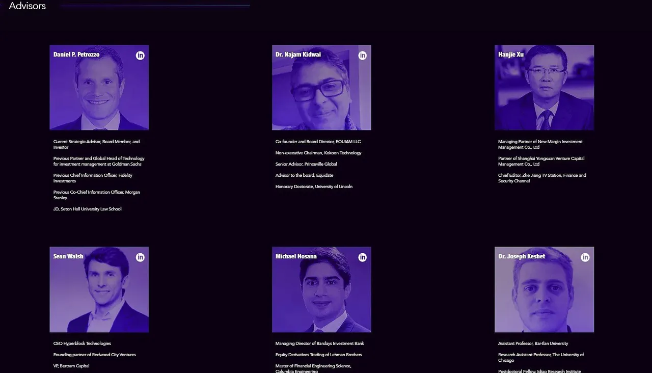Click the Michael Hosana name label
Viewport: 652px width, 373px height.
pyautogui.click(x=296, y=256)
